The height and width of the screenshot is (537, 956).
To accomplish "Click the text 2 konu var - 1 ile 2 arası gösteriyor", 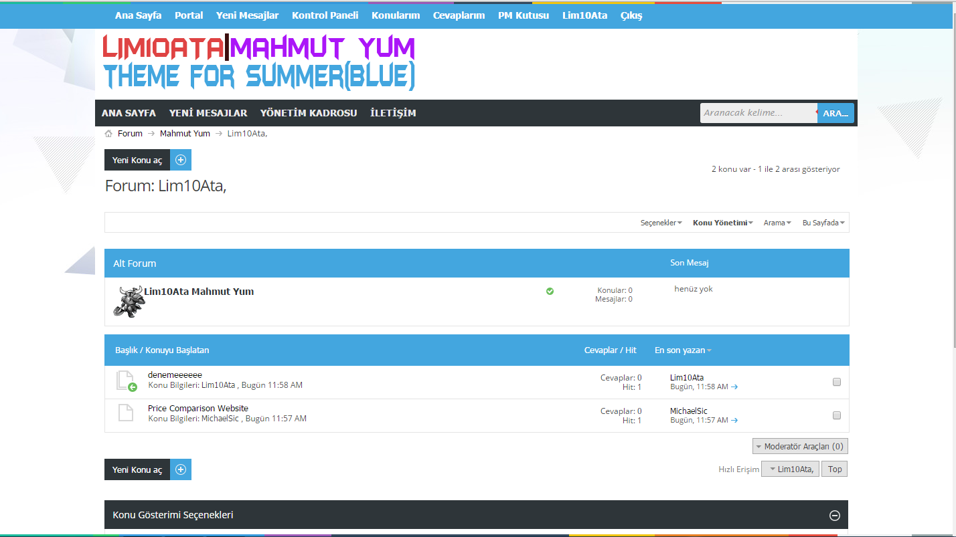I will pyautogui.click(x=776, y=169).
